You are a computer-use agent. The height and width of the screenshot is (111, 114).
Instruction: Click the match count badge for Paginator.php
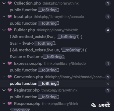pos(108,90)
